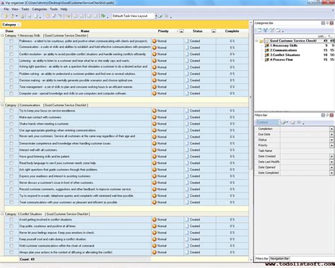Check Done box for Read body language task

click(11, 163)
